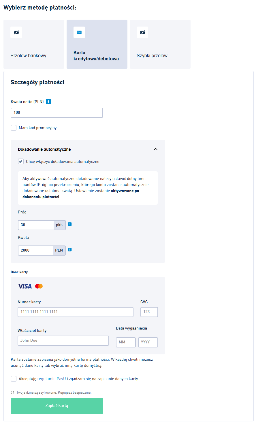Click the CVC input field
256x426 pixels.
click(x=149, y=312)
